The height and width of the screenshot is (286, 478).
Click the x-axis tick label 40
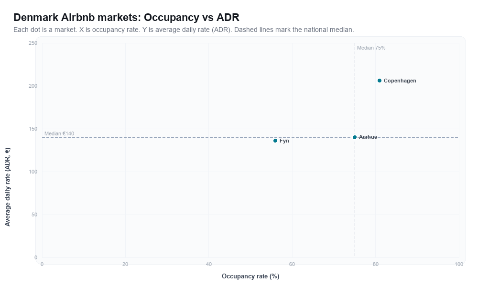[209, 265]
